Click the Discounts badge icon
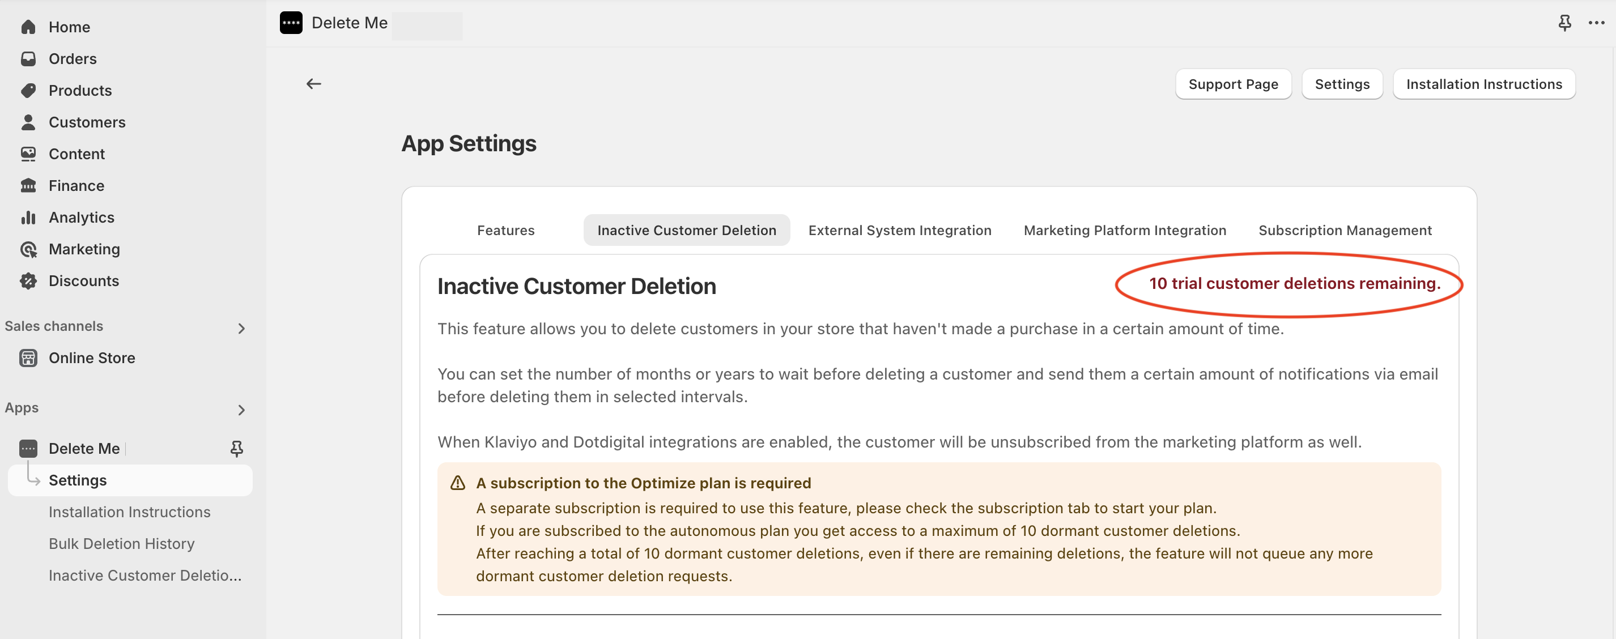Viewport: 1616px width, 639px height. [28, 281]
